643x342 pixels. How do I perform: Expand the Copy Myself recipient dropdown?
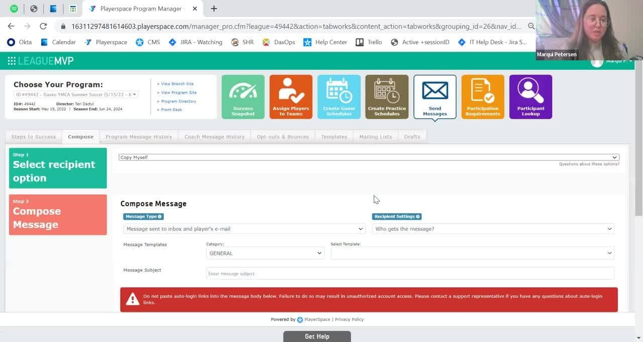coord(368,157)
